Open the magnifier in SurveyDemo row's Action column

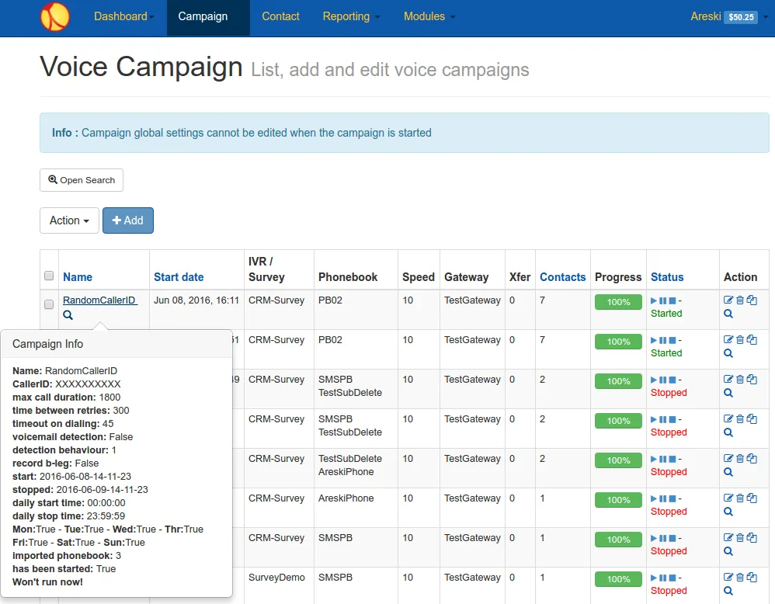click(728, 591)
